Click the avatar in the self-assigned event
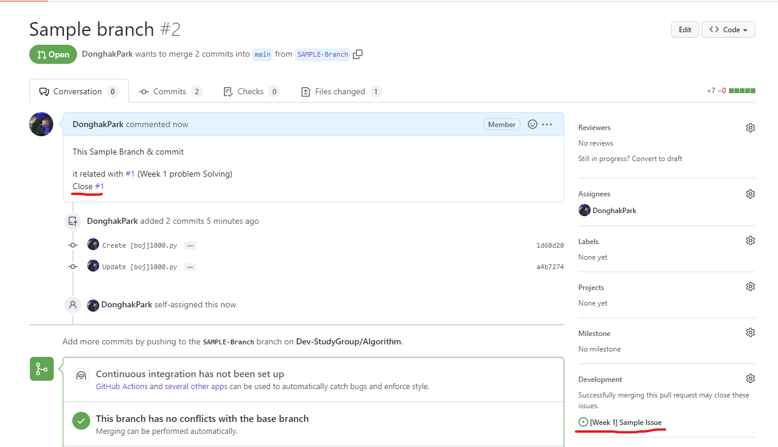 [x=93, y=305]
